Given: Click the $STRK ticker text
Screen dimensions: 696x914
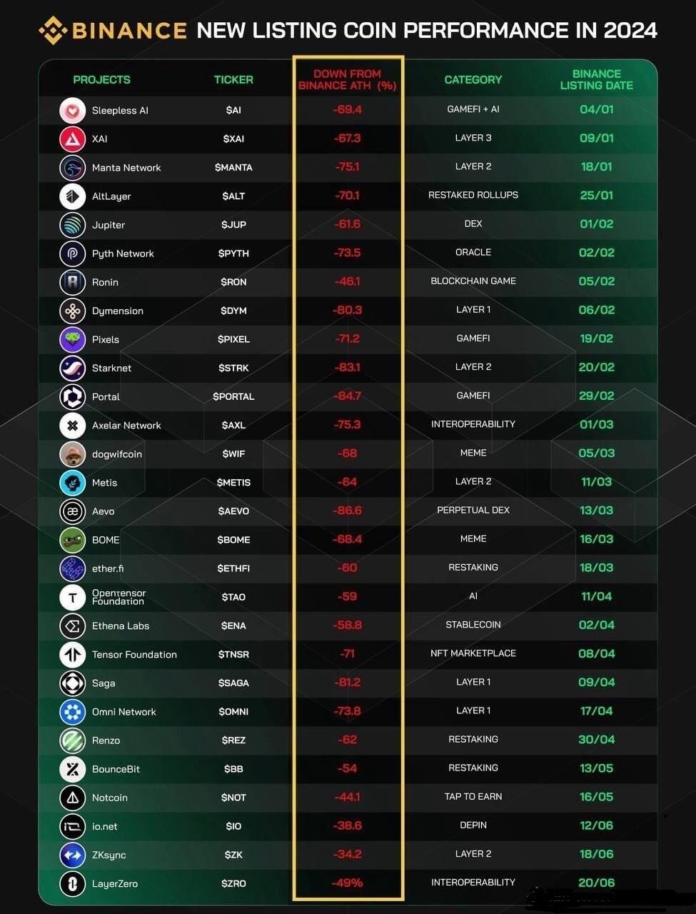Looking at the screenshot, I should click(233, 368).
